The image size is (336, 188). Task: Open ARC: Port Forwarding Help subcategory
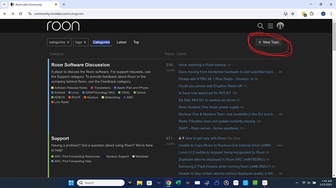72,161
